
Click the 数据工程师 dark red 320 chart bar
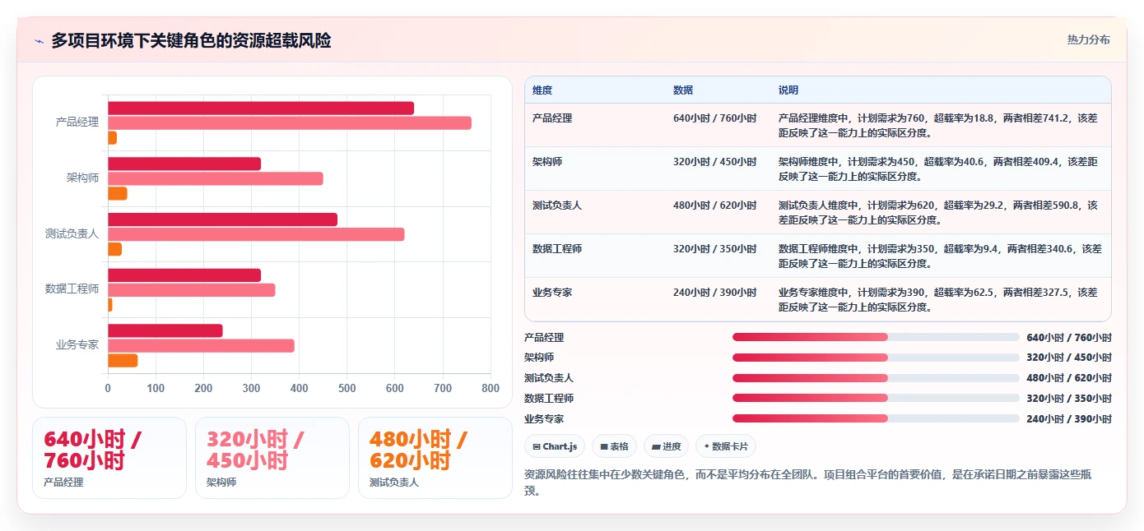(x=184, y=275)
